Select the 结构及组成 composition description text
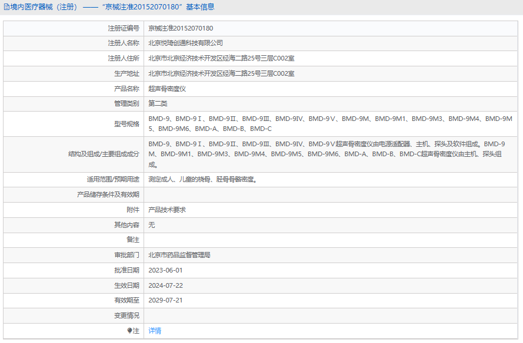Image resolution: width=523 pixels, height=343 pixels. [327, 154]
